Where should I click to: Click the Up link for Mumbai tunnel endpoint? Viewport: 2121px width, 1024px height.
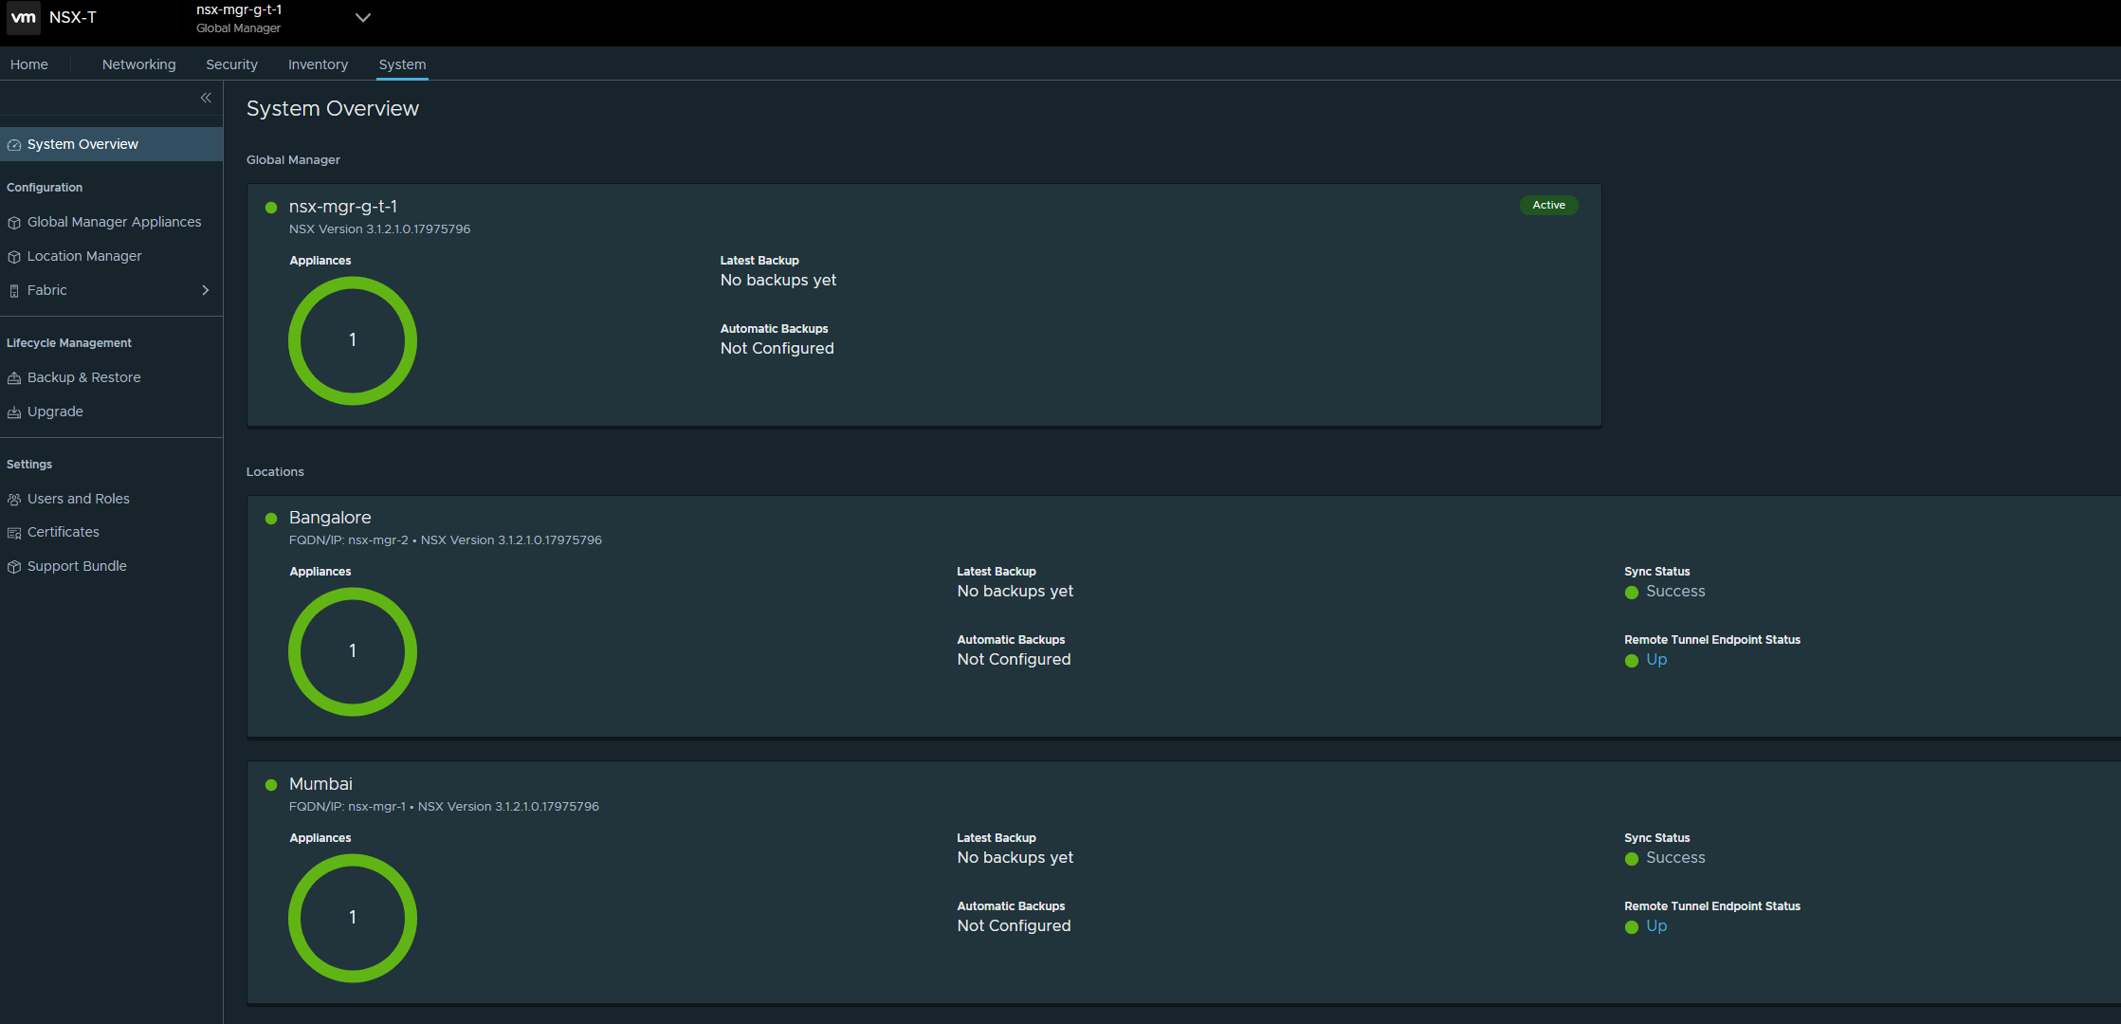(1655, 925)
